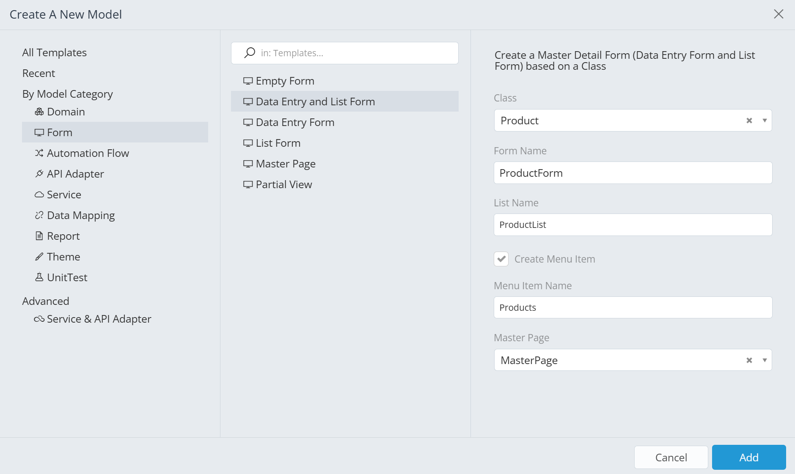Select the Master Page template
Image resolution: width=795 pixels, height=474 pixels.
point(285,164)
